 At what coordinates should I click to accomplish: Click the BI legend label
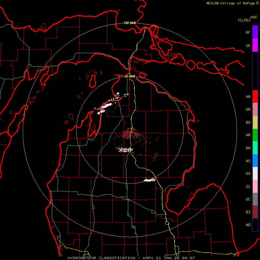[x=248, y=212]
